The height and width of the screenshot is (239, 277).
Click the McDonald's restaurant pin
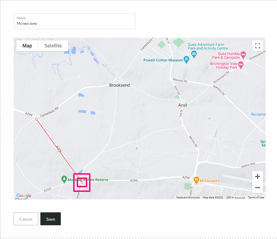point(196,180)
